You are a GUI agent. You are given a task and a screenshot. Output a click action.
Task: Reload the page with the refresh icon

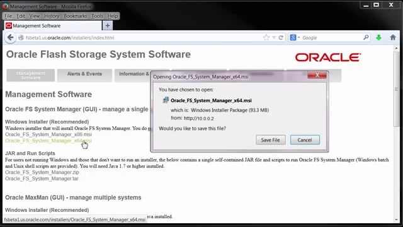click(281, 38)
